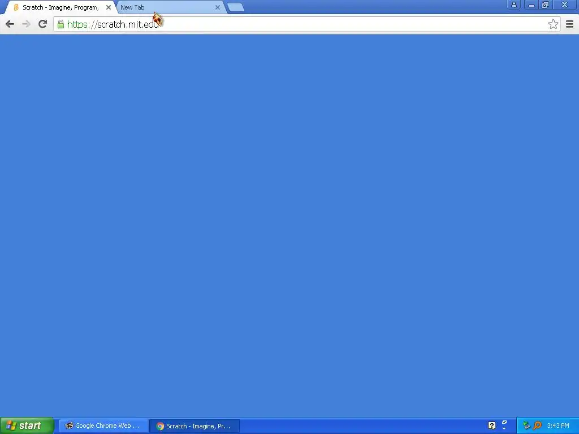579x434 pixels.
Task: Click the help question mark tray icon
Action: tap(491, 426)
